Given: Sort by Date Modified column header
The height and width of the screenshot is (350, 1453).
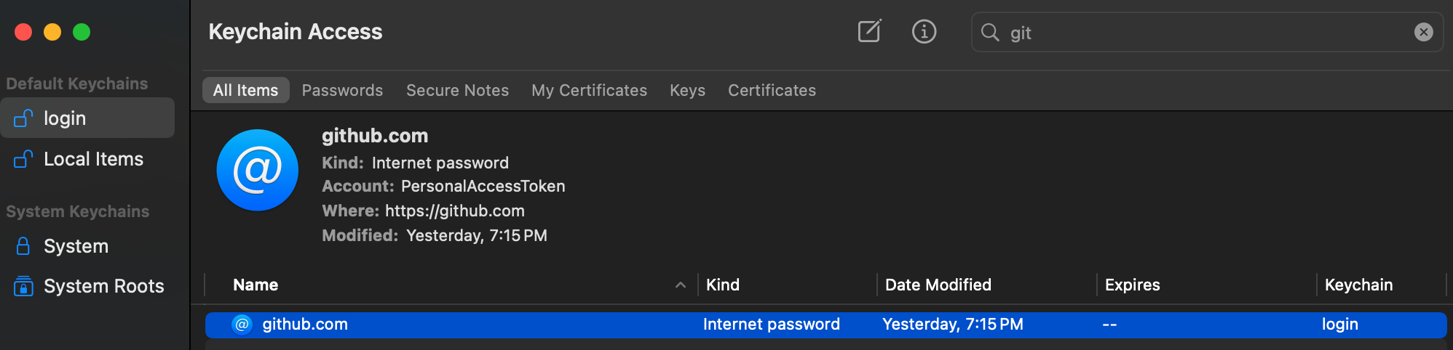Looking at the screenshot, I should tap(938, 285).
